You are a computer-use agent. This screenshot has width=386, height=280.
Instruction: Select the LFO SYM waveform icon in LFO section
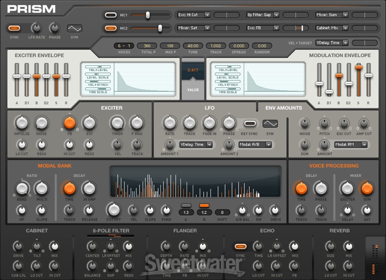270,124
